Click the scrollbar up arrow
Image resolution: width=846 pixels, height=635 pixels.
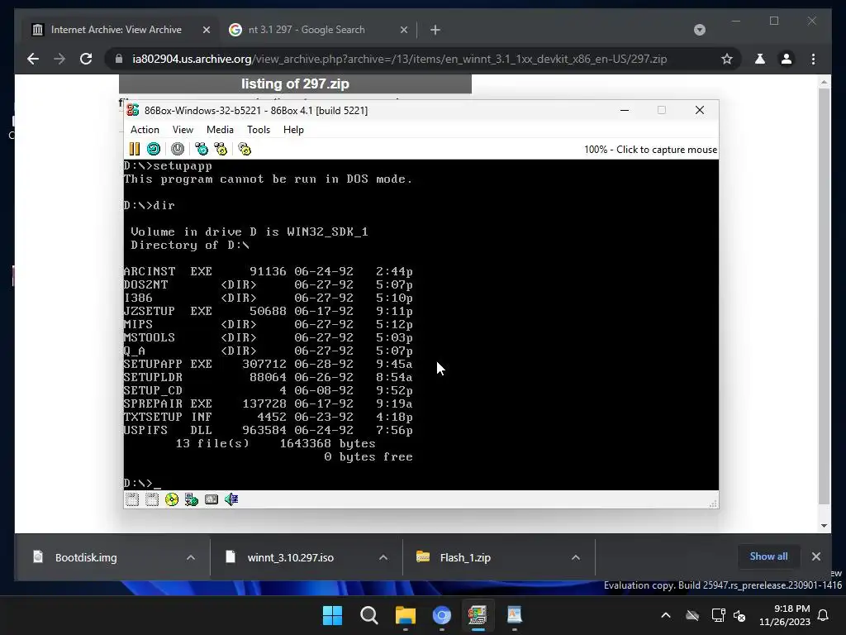pos(824,83)
